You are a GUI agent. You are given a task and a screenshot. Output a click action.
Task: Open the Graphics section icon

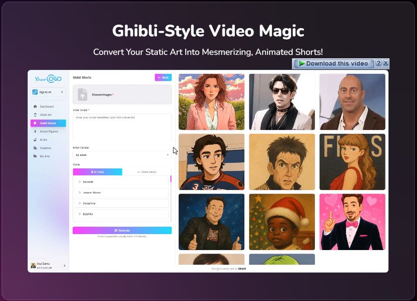click(35, 148)
